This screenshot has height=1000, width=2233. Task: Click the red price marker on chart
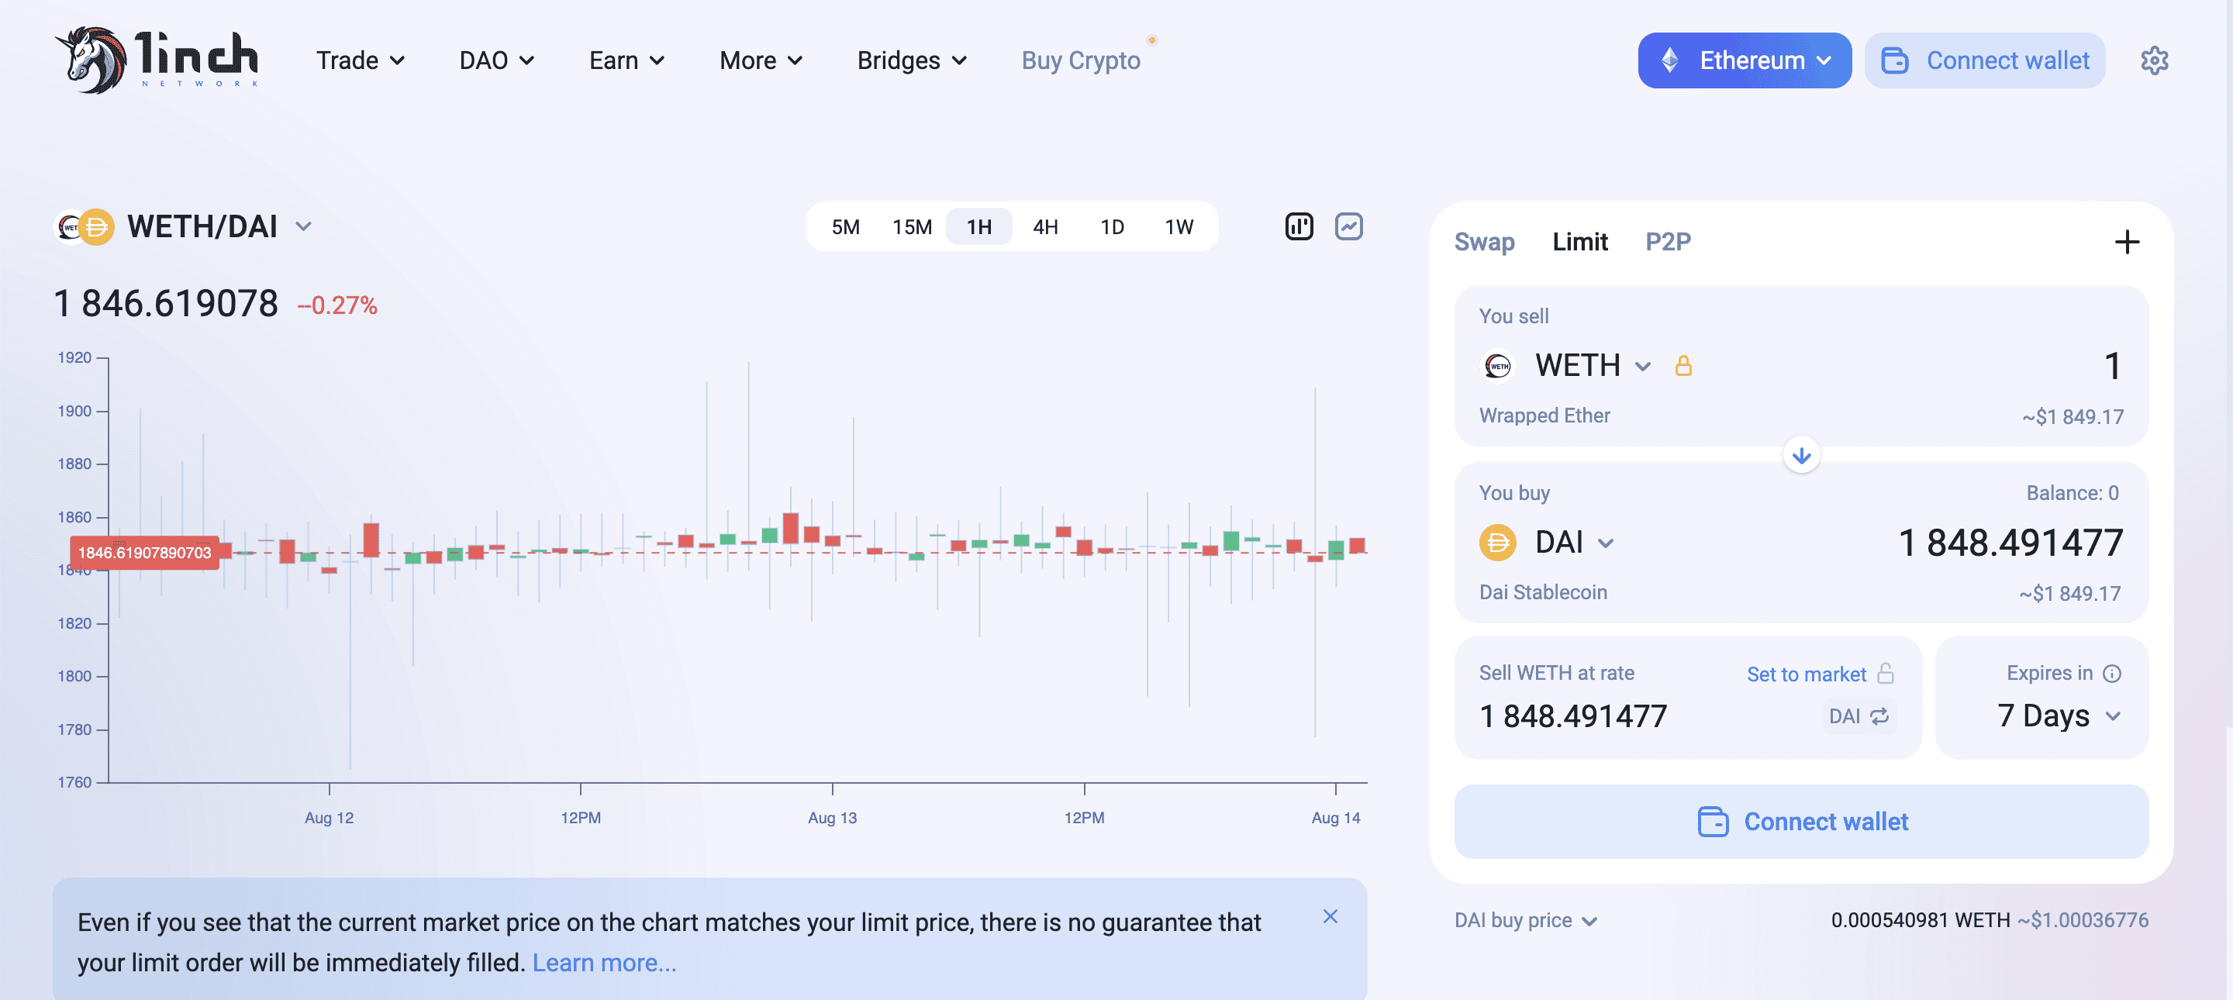145,553
